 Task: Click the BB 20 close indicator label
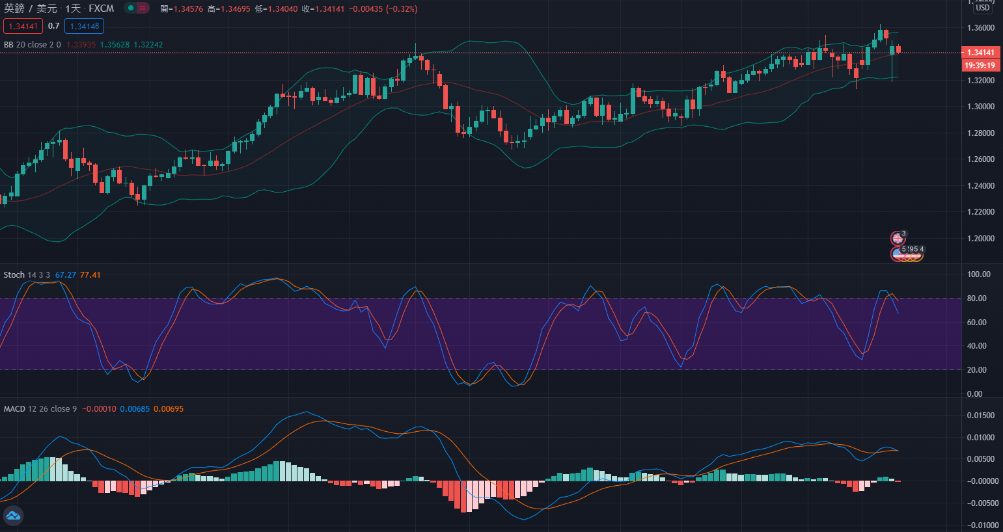click(x=32, y=45)
